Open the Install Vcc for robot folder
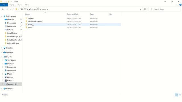The height and width of the screenshot is (102, 182). [15, 40]
